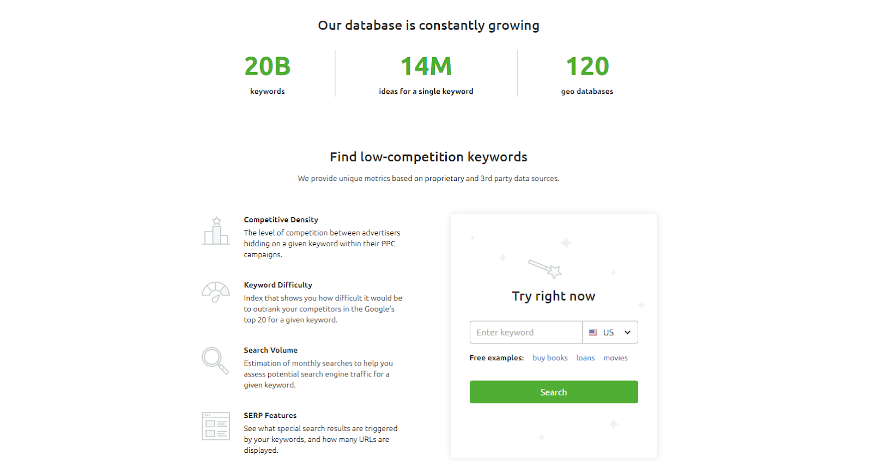Click the 14M statistic number
Image resolution: width=872 pixels, height=467 pixels.
[x=426, y=66]
